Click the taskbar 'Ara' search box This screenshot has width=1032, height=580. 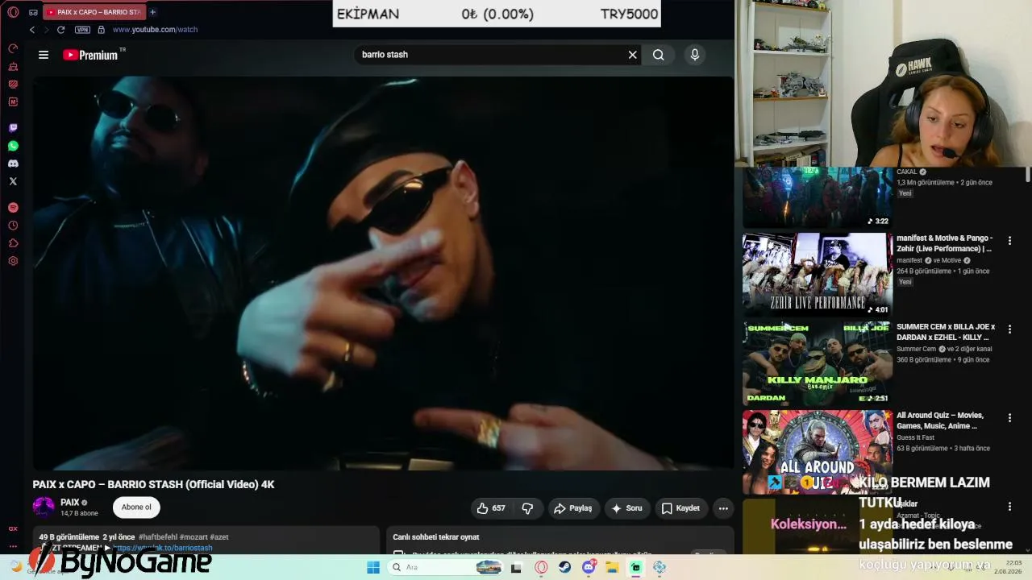447,567
